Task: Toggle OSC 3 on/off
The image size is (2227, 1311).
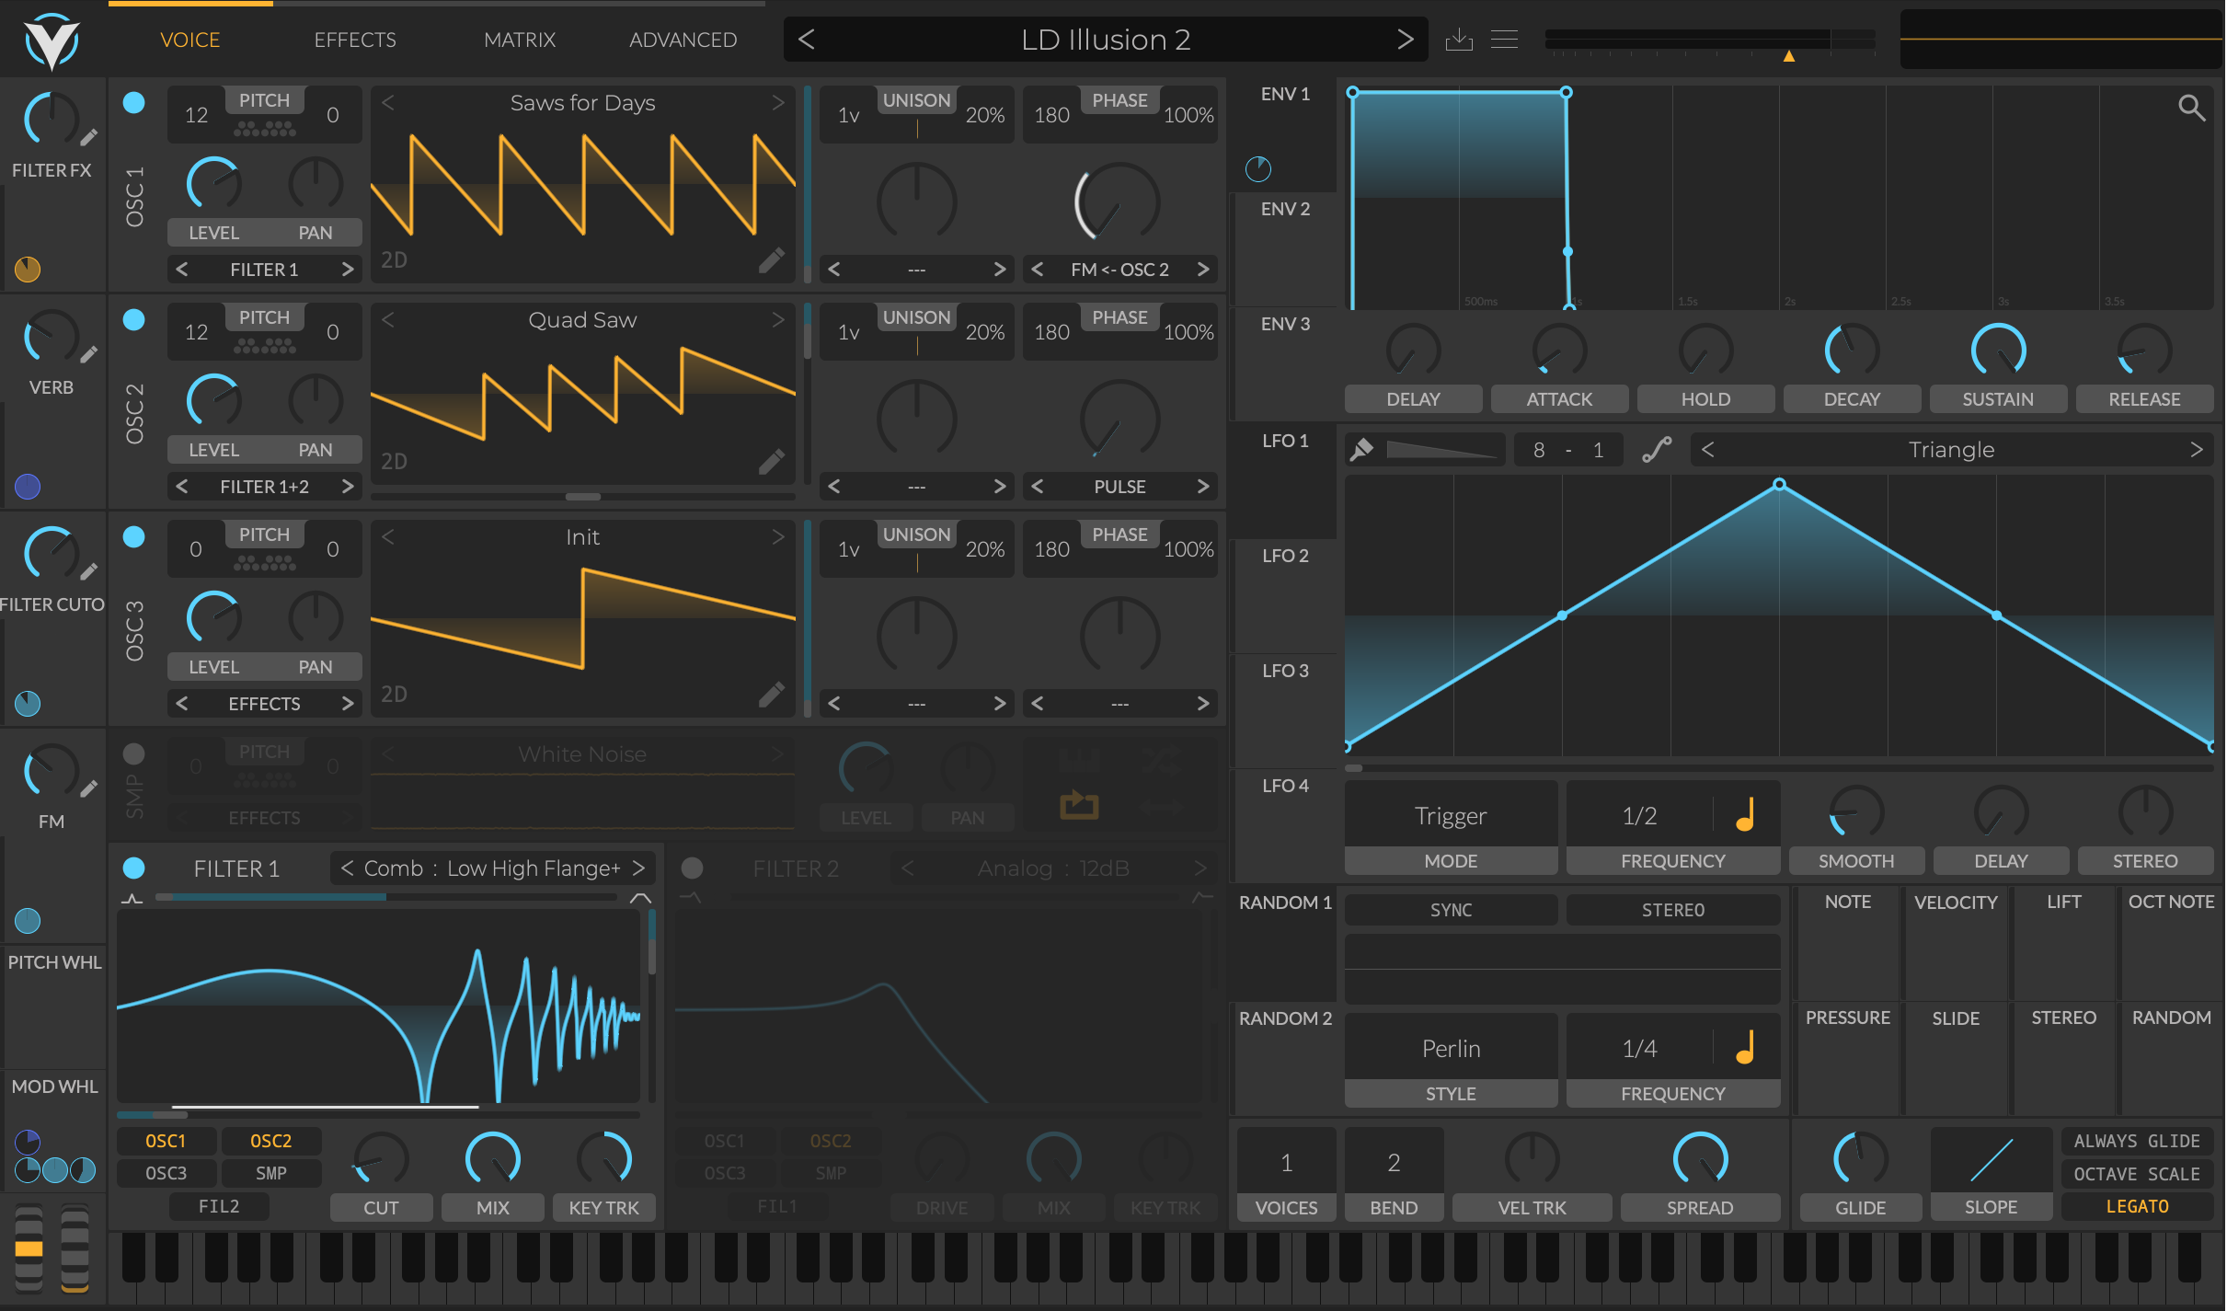Action: [134, 536]
